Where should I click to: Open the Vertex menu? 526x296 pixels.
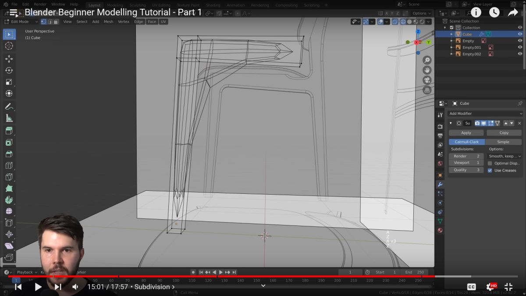[x=124, y=21]
